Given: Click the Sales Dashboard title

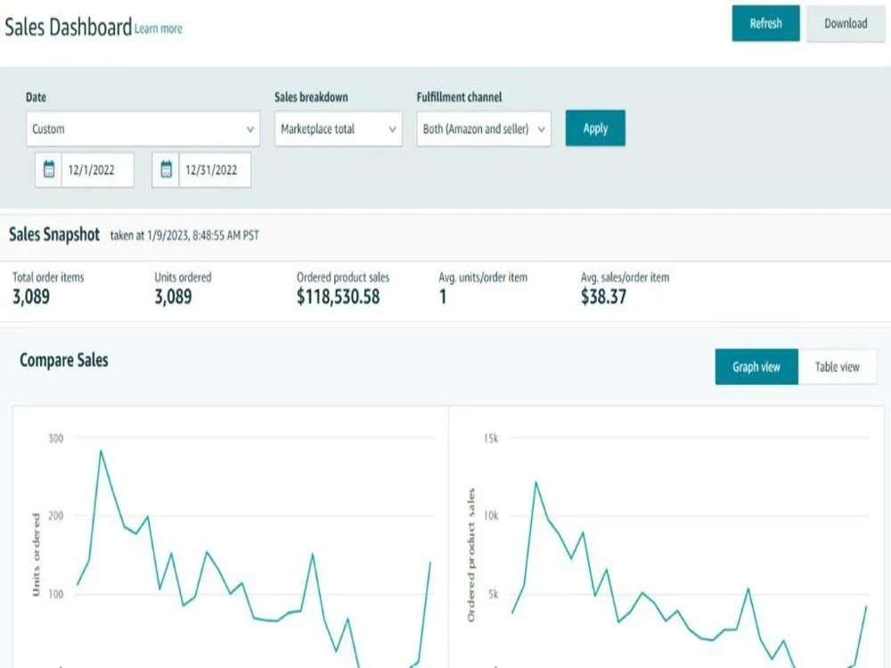Looking at the screenshot, I should [69, 28].
